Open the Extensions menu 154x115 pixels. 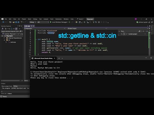pos(58,19)
